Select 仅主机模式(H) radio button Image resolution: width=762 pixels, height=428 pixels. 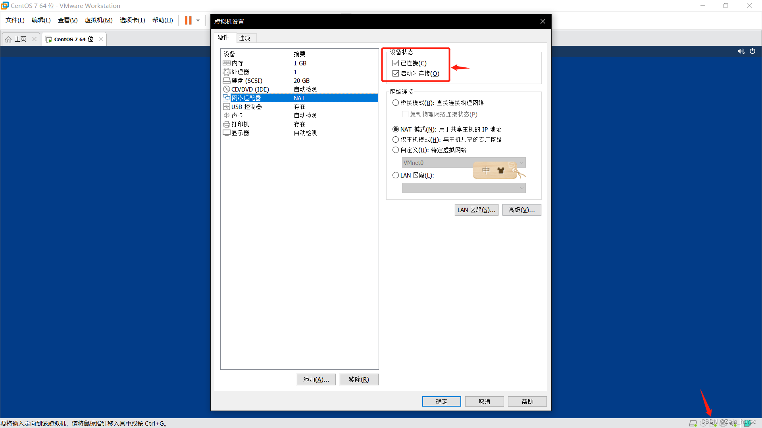pos(396,139)
